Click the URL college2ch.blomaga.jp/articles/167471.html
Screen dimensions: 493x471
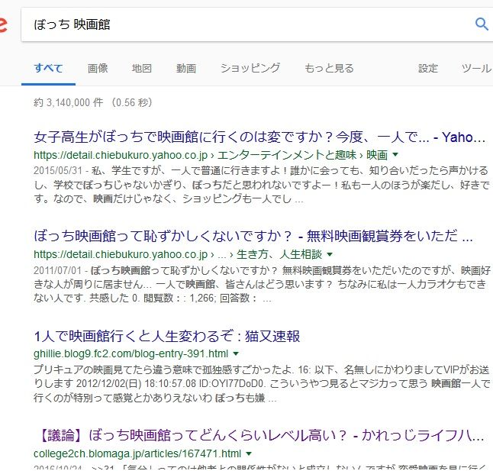pos(137,453)
